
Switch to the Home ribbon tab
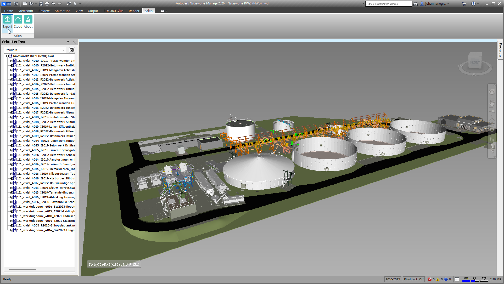point(9,11)
